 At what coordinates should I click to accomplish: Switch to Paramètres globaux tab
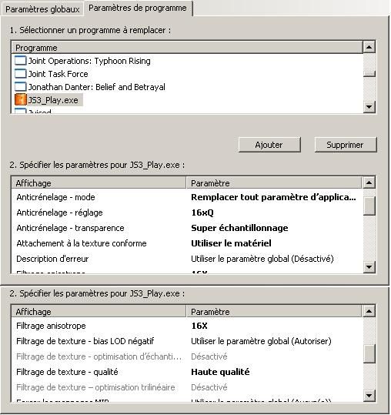pyautogui.click(x=42, y=9)
